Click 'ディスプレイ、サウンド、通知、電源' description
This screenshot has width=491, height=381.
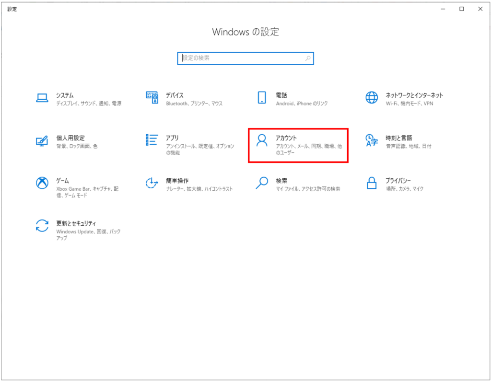tap(89, 104)
